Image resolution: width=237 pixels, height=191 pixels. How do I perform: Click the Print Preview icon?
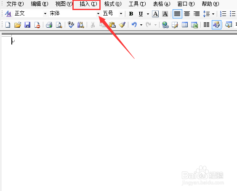click(59, 25)
